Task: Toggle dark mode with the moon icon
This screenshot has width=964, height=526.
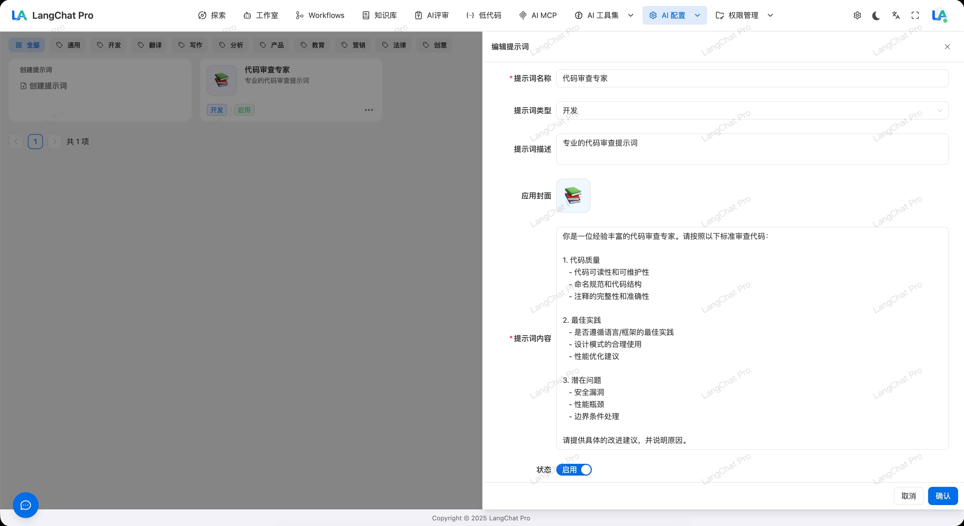Action: 876,15
